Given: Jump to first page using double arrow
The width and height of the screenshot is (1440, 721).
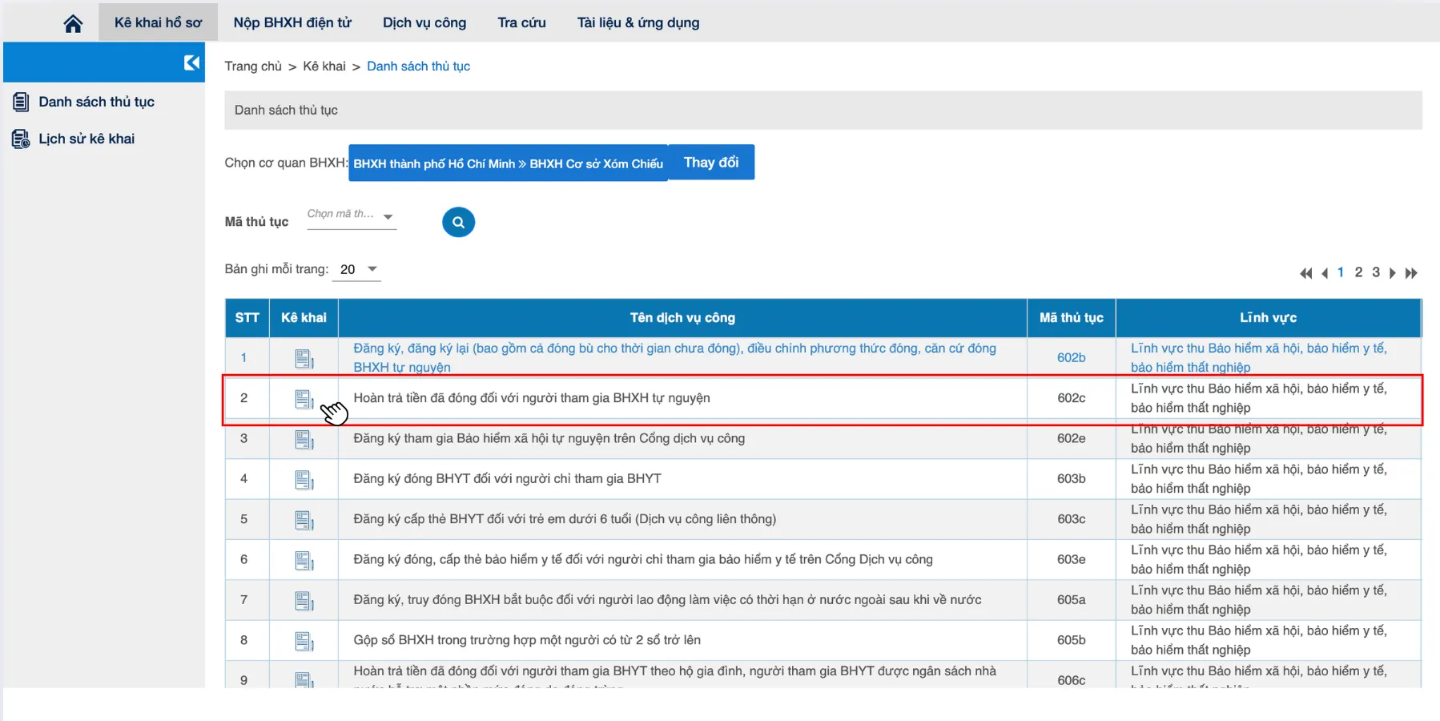Looking at the screenshot, I should (1305, 273).
